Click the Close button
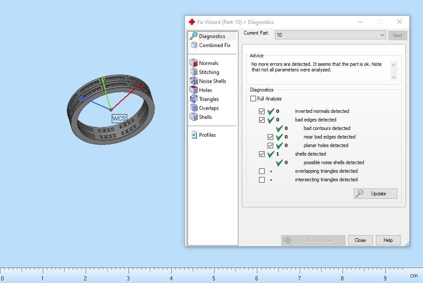 [360, 240]
